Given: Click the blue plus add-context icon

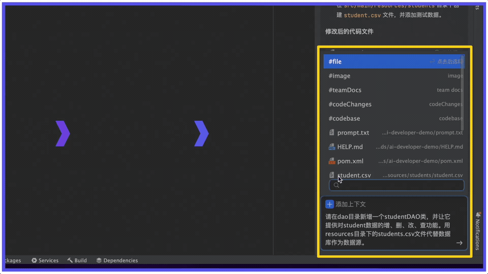Looking at the screenshot, I should [329, 204].
